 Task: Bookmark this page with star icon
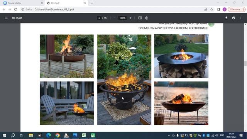pyautogui.click(x=211, y=9)
